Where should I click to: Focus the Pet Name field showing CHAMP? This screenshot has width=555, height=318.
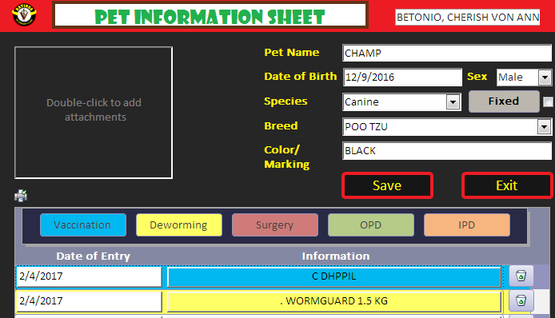tap(447, 53)
